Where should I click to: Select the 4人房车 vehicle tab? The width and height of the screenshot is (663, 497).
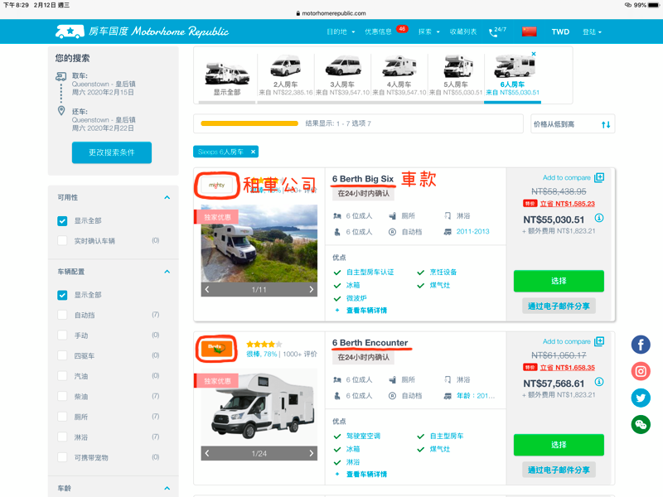click(x=399, y=75)
